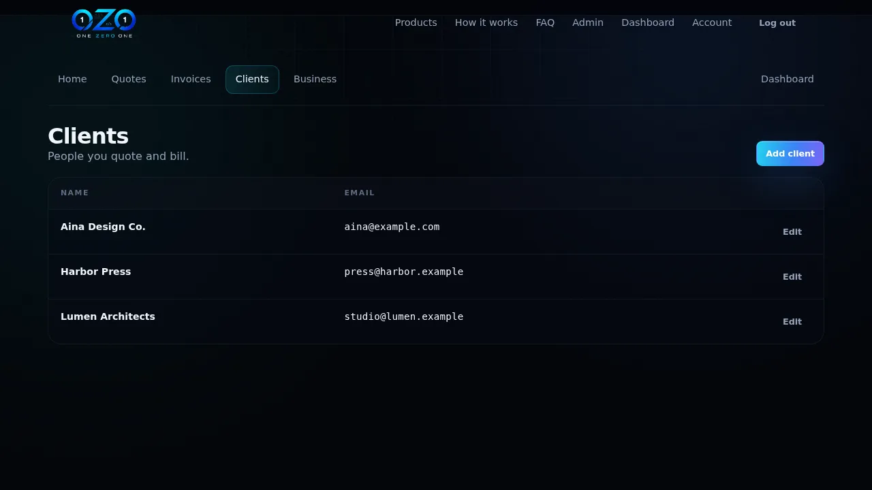The width and height of the screenshot is (872, 490).
Task: Open the FAQ link
Action: 545,22
